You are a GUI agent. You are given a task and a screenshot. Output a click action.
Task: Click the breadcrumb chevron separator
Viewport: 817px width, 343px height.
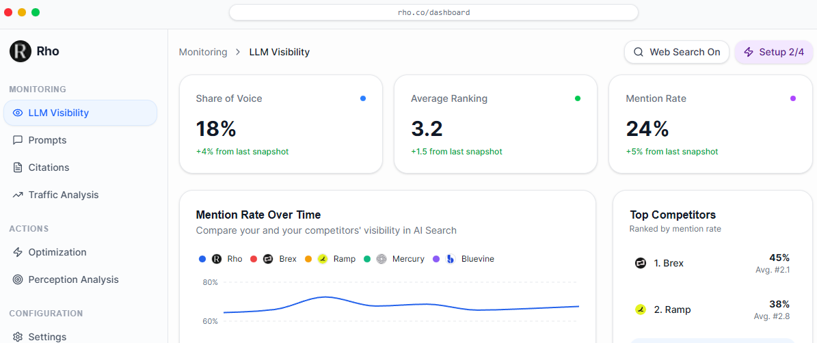click(238, 52)
